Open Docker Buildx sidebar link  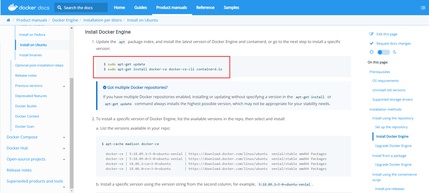pos(26,106)
